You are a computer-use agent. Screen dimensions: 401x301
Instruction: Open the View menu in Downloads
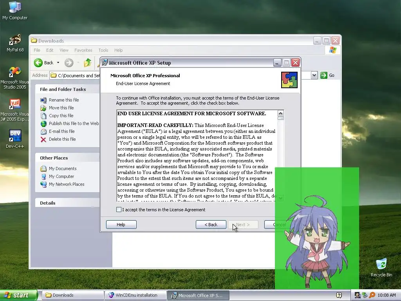coord(64,50)
